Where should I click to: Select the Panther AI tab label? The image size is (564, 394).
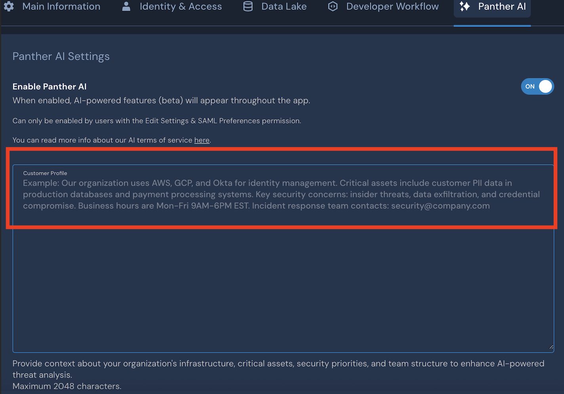(502, 6)
